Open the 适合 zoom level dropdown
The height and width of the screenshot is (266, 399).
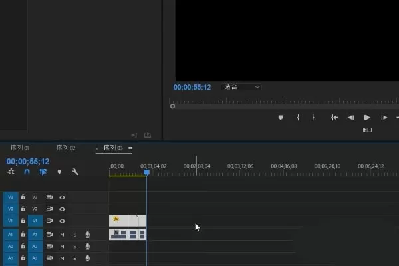point(241,87)
